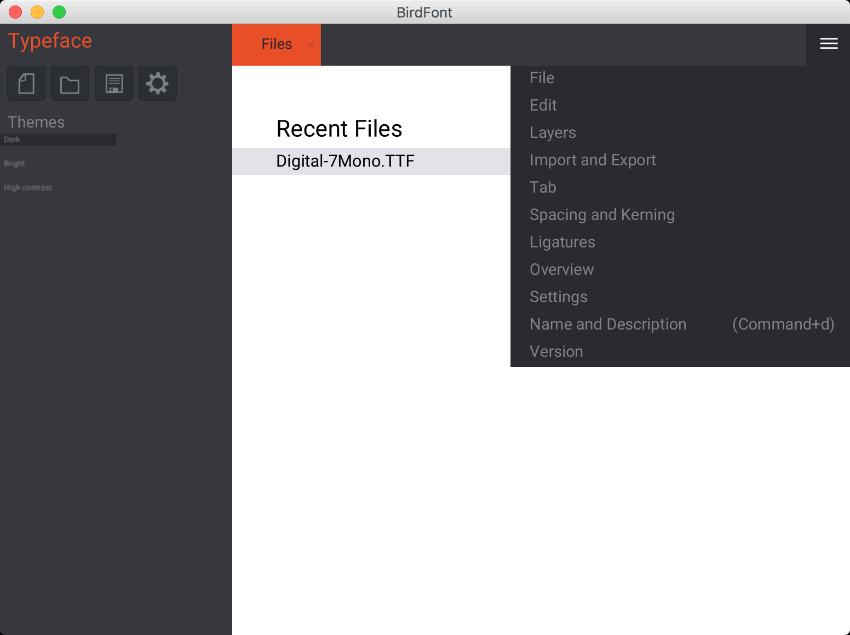
Task: Select Overview in the menu
Action: tap(680, 270)
